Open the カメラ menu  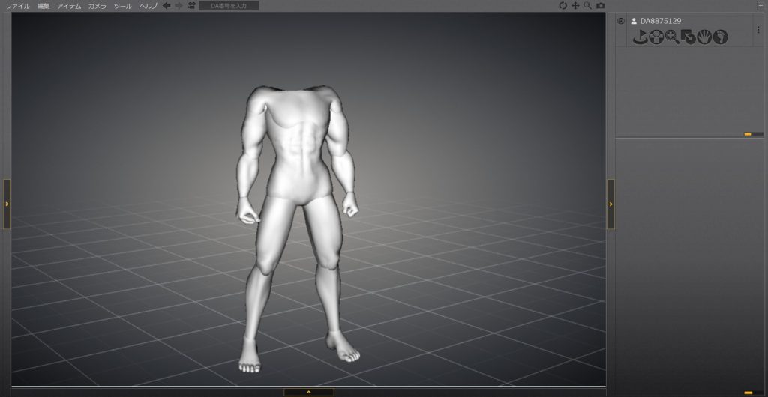click(97, 5)
